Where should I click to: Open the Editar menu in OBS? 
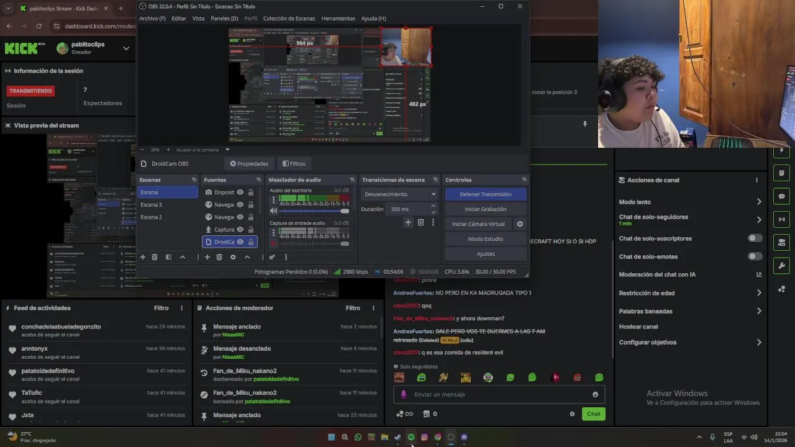pyautogui.click(x=179, y=19)
